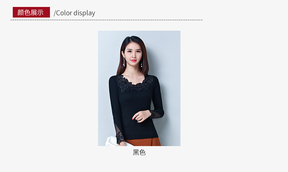This screenshot has width=288, height=172.
Task: Click the orange skirt in photo
Action: pyautogui.click(x=143, y=142)
